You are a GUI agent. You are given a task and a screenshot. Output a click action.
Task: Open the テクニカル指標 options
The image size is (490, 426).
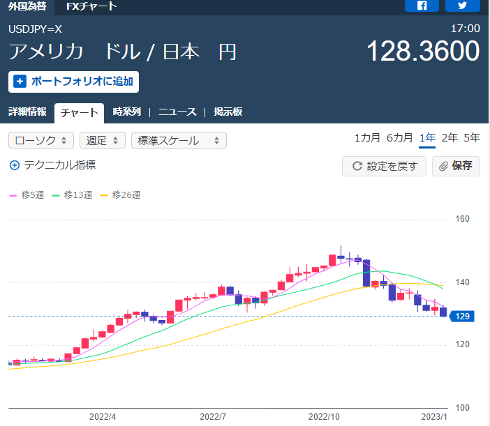[52, 165]
